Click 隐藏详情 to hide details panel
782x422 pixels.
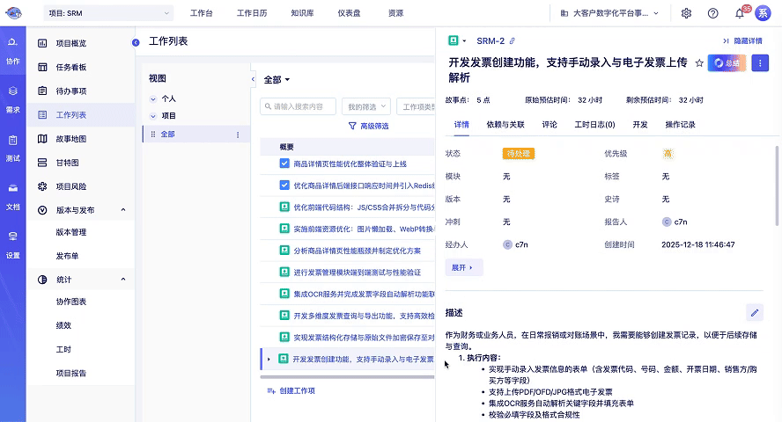click(x=742, y=41)
